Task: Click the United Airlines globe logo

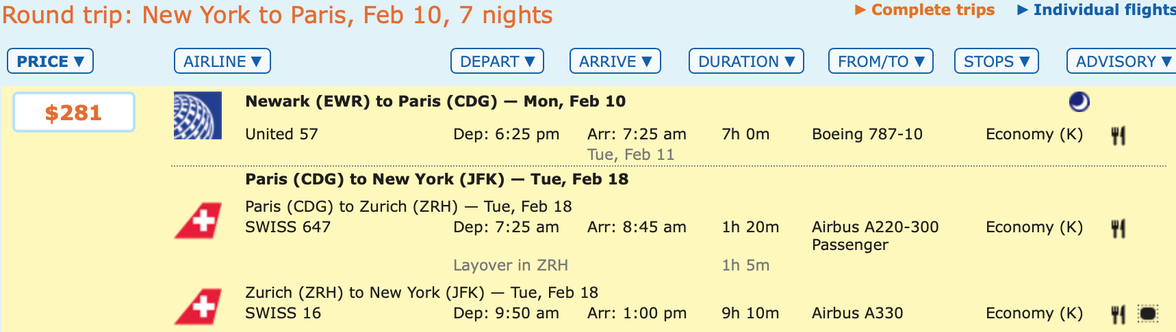Action: point(197,115)
